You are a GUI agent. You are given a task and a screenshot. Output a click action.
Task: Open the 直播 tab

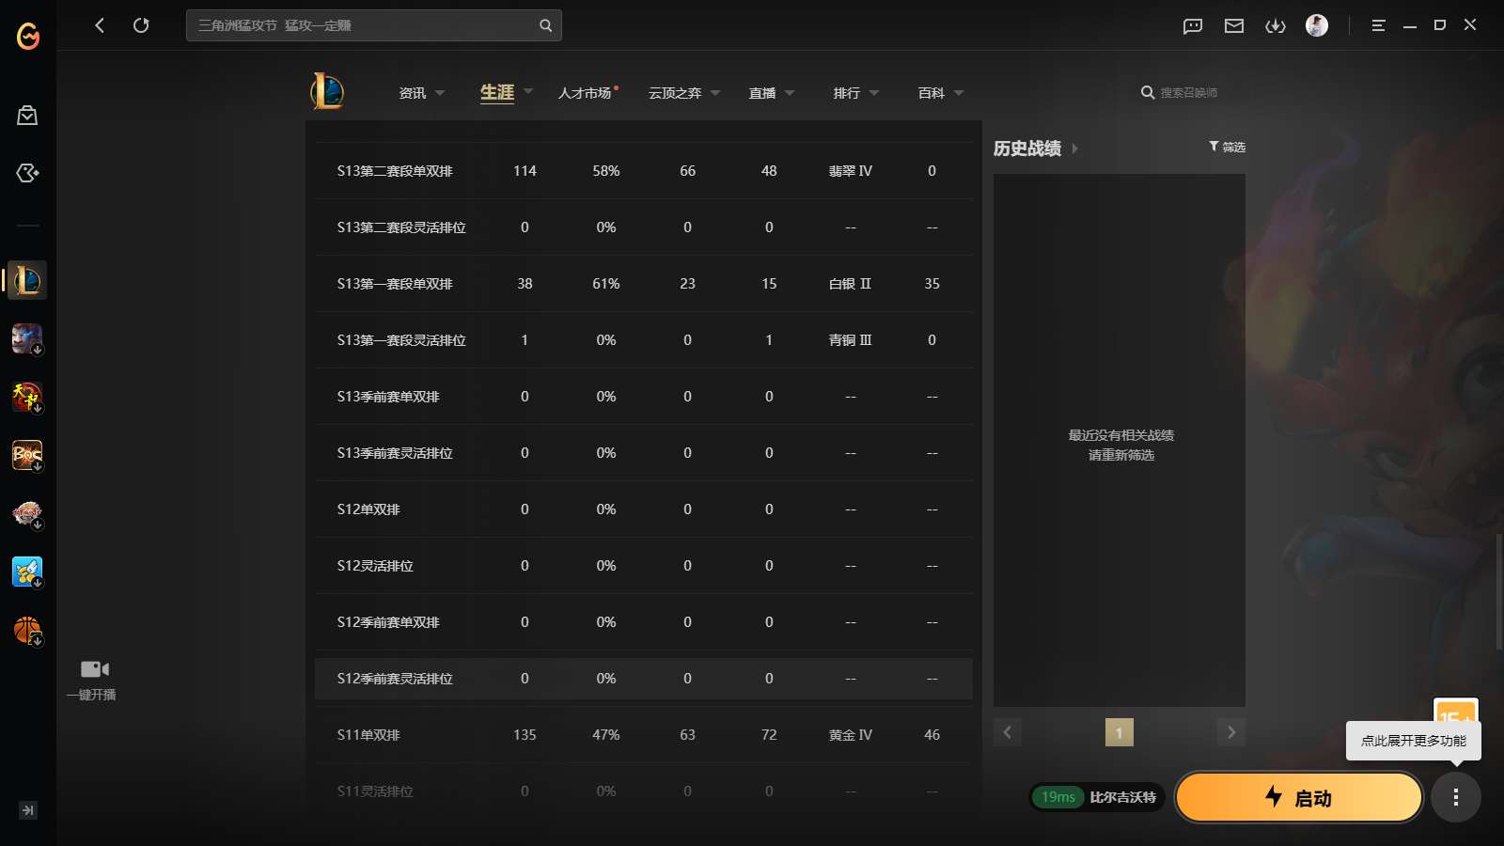pyautogui.click(x=762, y=93)
